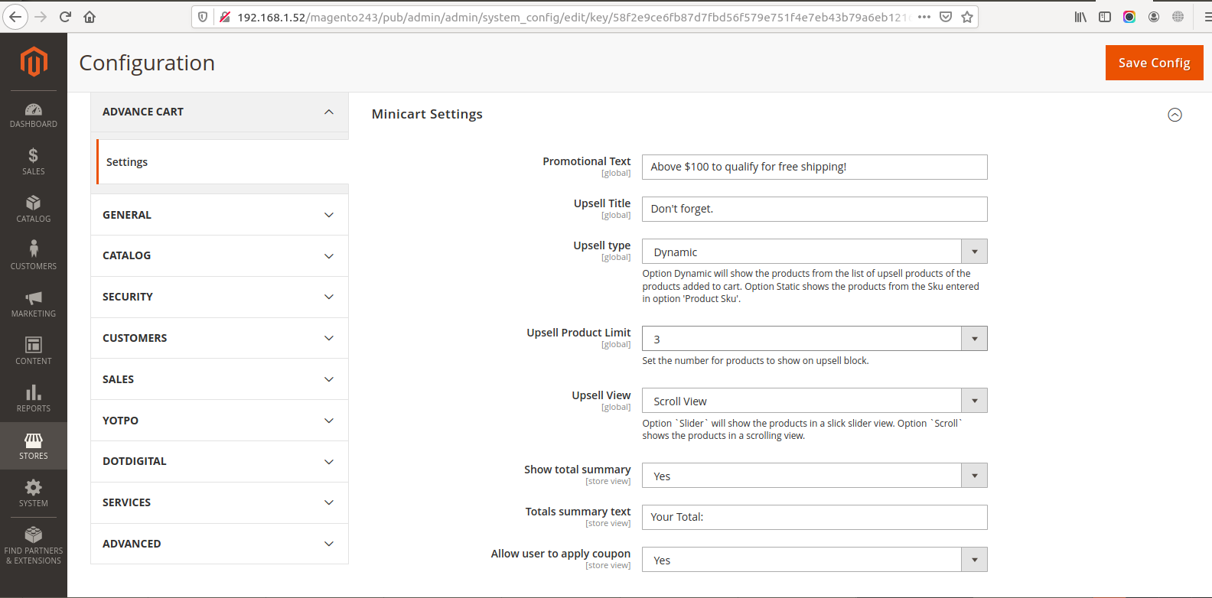Reload the page with browser refresh icon
This screenshot has width=1212, height=598.
[65, 17]
